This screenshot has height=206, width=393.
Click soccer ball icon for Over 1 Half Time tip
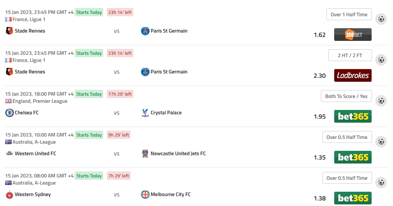[x=381, y=19]
